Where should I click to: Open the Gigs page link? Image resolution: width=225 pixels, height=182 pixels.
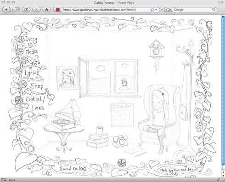click(35, 63)
